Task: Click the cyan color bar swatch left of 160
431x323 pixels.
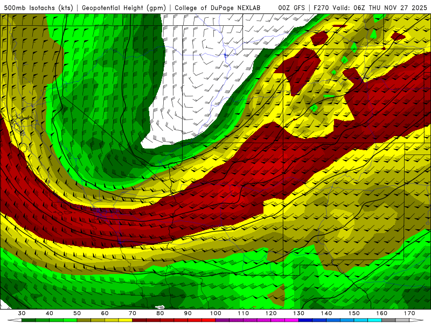Action: click(x=375, y=320)
